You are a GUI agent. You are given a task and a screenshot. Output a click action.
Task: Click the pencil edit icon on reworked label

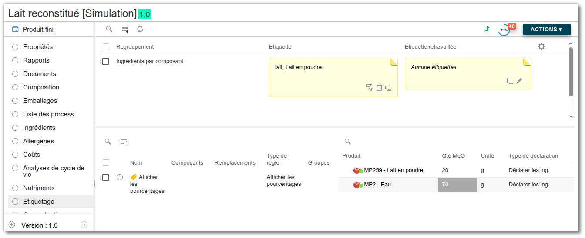(519, 81)
